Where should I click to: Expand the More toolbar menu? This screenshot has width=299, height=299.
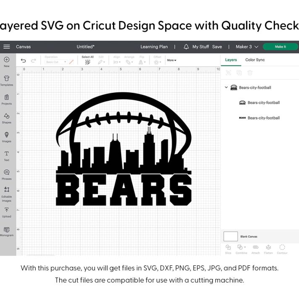pos(172,60)
